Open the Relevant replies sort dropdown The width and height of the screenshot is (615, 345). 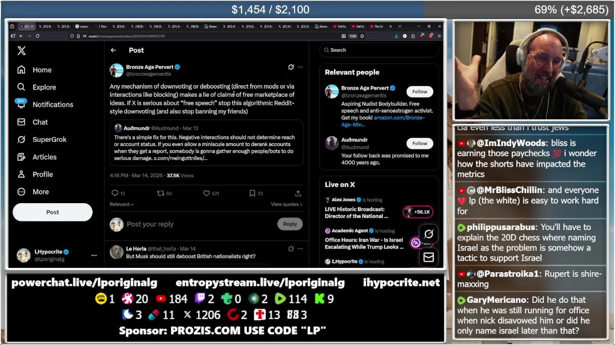pyautogui.click(x=122, y=204)
